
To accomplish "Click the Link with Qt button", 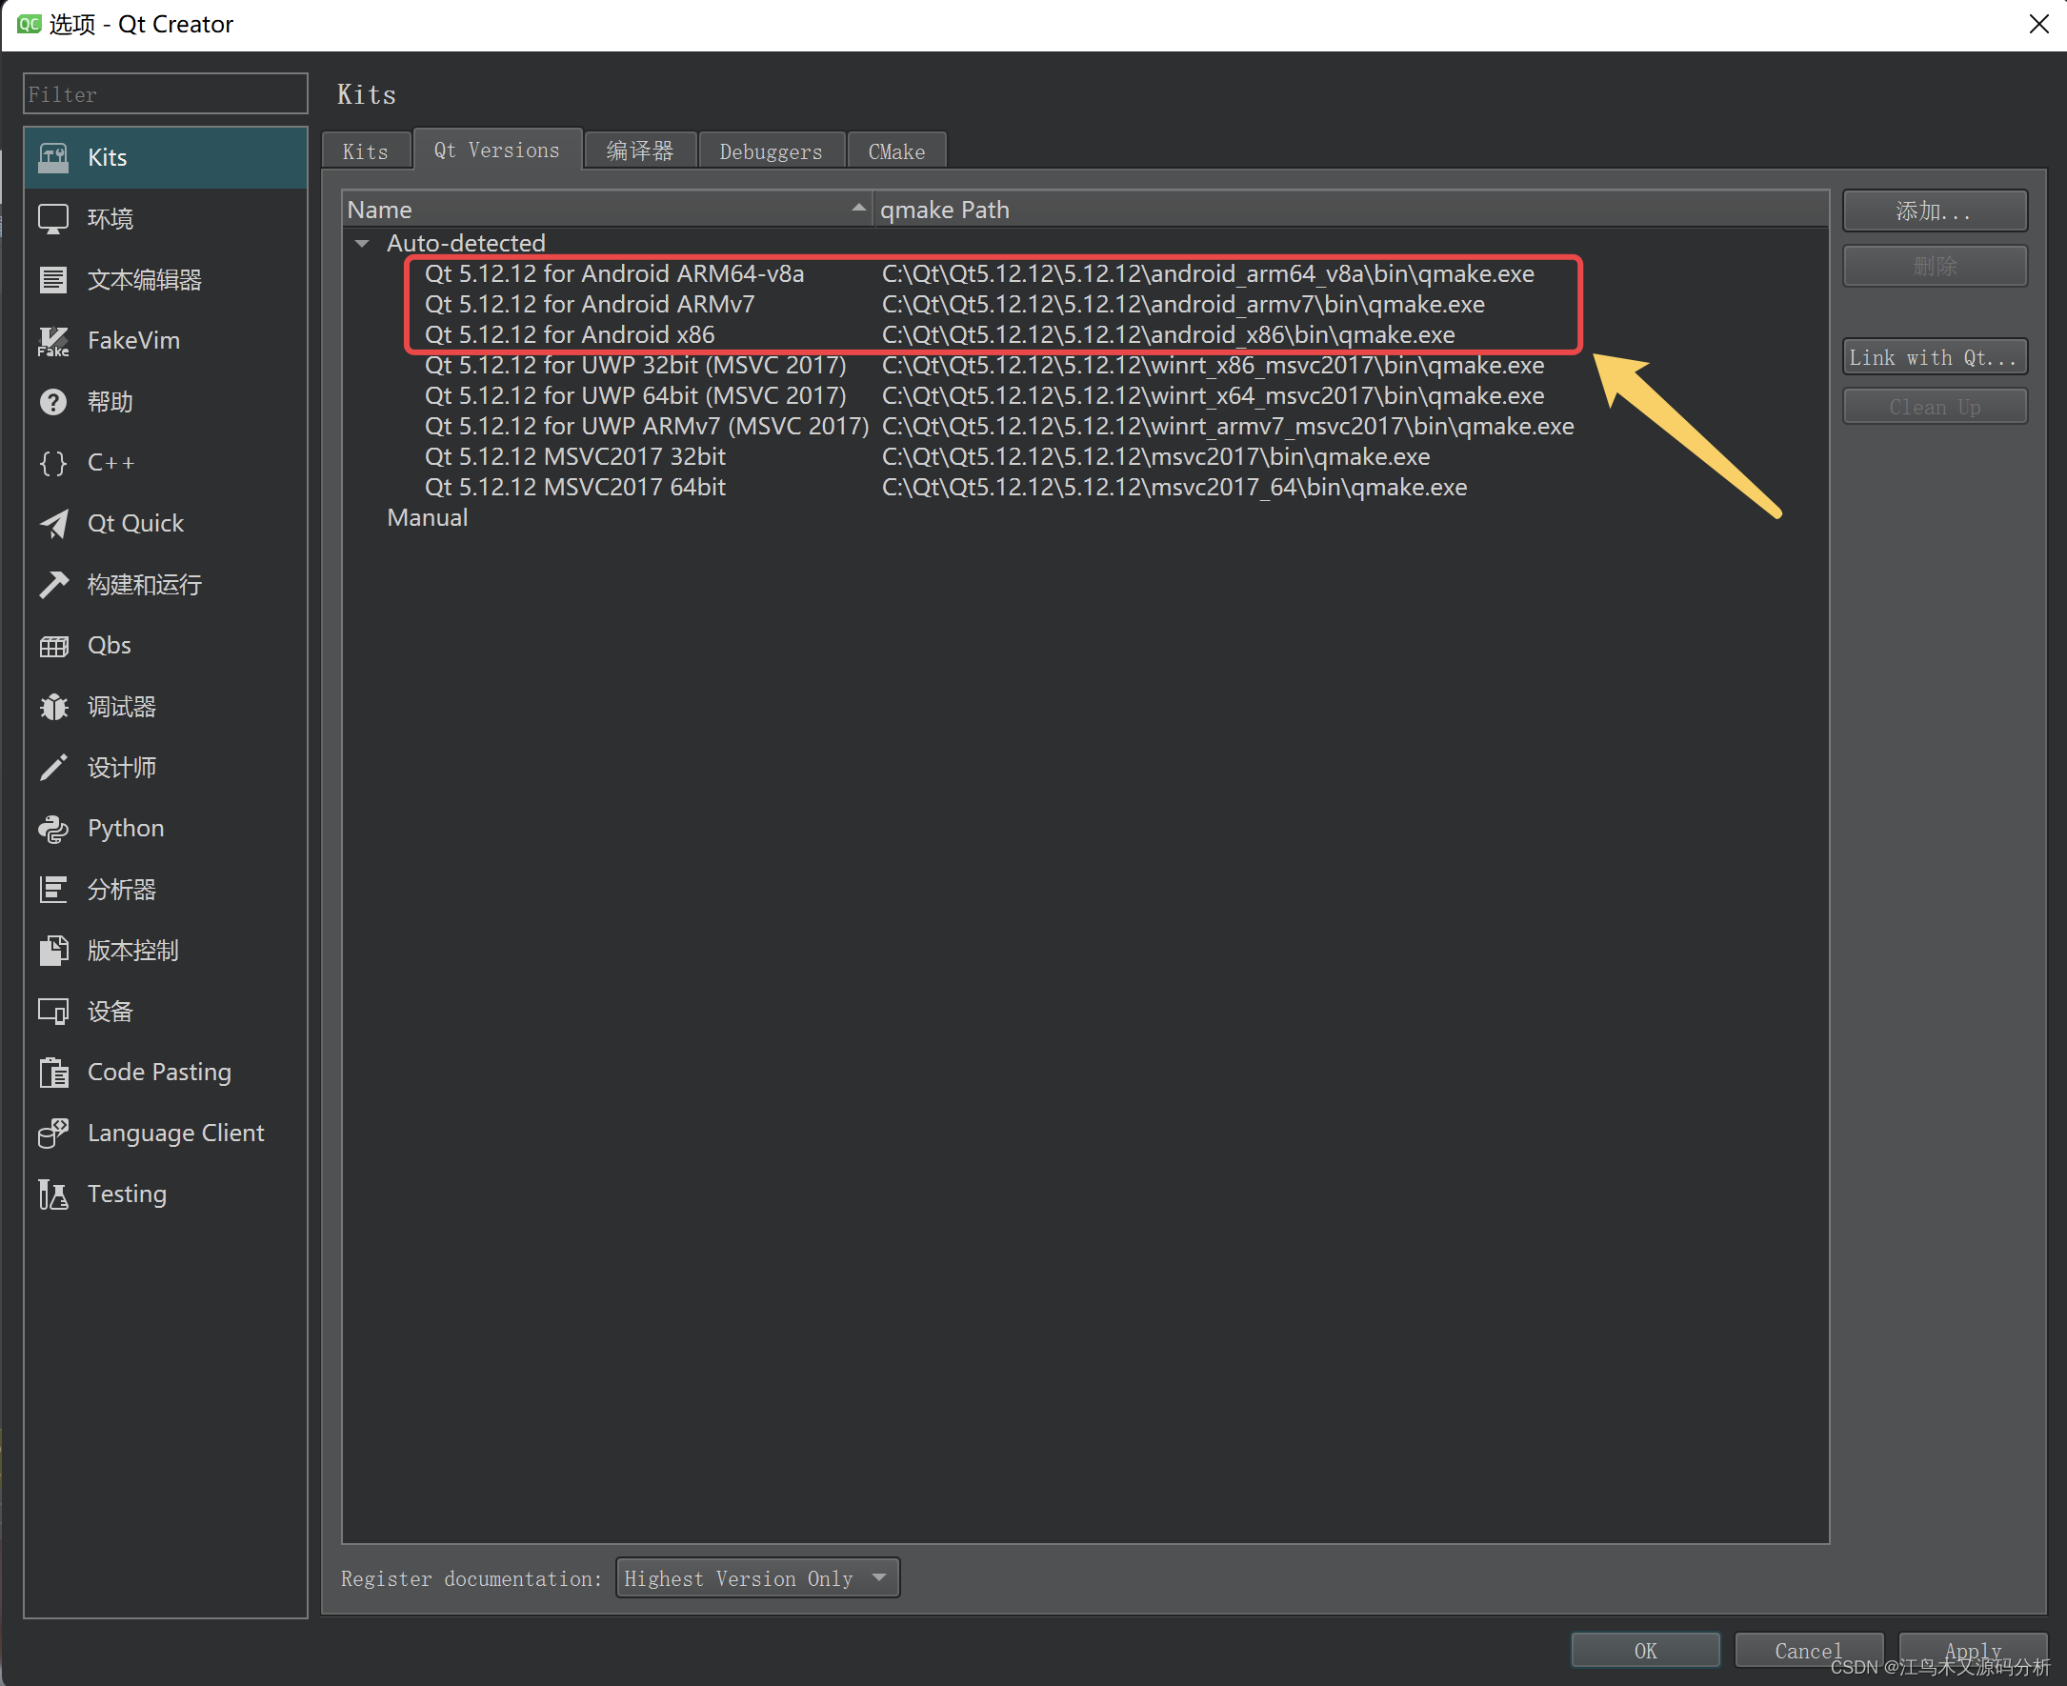I will coord(1933,357).
